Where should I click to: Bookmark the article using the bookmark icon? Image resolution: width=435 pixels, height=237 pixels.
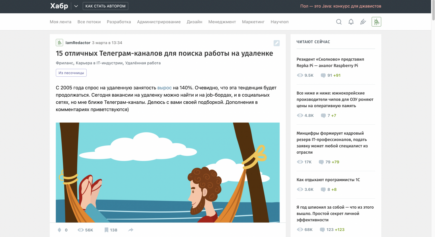pyautogui.click(x=106, y=229)
